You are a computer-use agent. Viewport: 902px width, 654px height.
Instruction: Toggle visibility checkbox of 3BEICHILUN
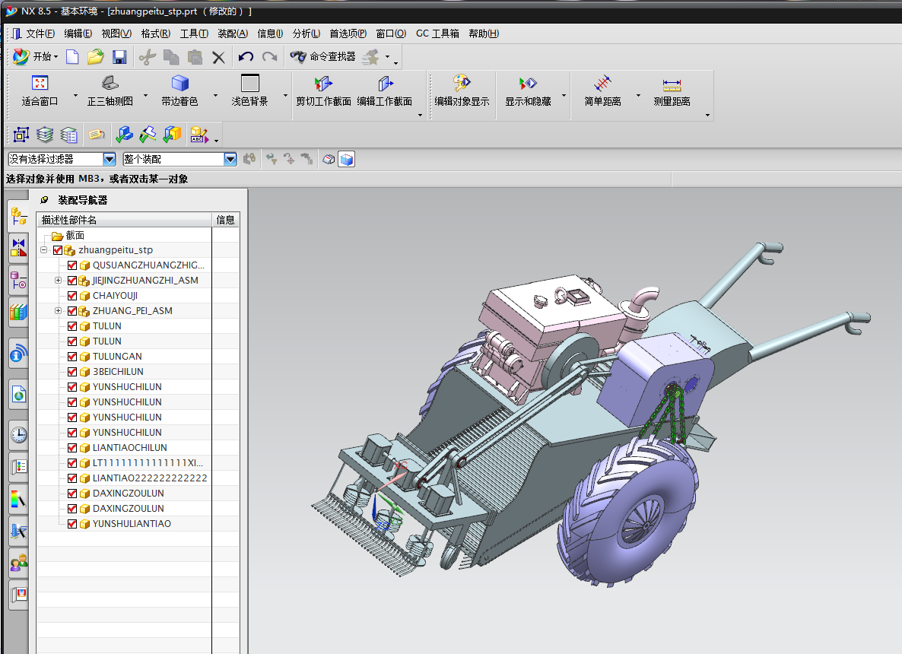pyautogui.click(x=72, y=372)
